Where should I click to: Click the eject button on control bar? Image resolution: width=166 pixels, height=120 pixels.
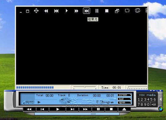pos(124,109)
